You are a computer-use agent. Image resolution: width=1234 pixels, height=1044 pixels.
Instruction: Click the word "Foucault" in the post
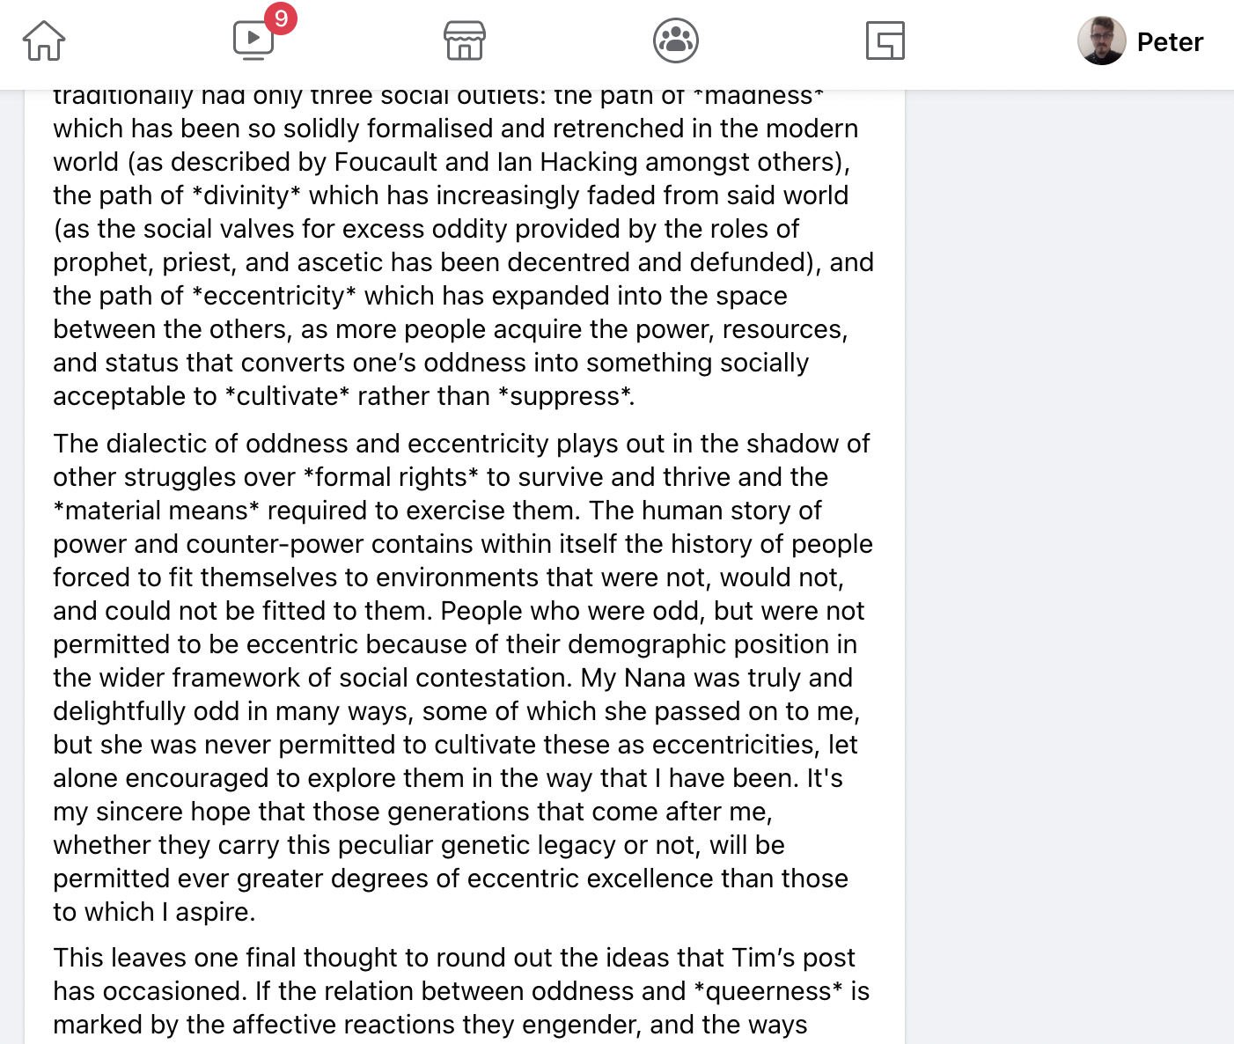(386, 162)
